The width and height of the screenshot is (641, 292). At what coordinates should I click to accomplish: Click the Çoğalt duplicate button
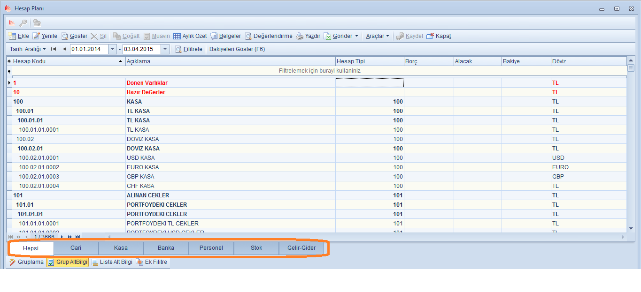126,36
